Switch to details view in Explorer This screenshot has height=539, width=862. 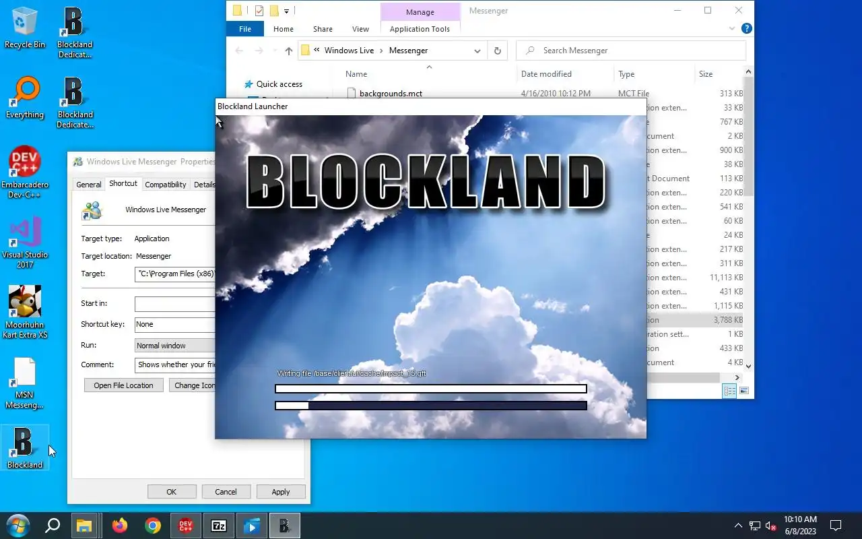(x=729, y=391)
